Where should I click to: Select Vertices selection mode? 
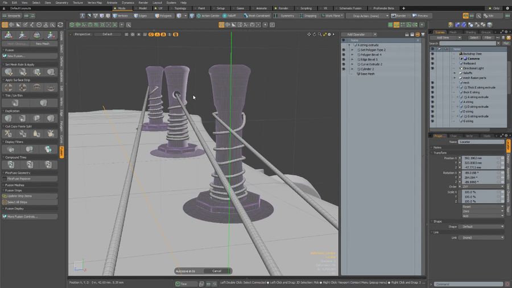tap(120, 16)
